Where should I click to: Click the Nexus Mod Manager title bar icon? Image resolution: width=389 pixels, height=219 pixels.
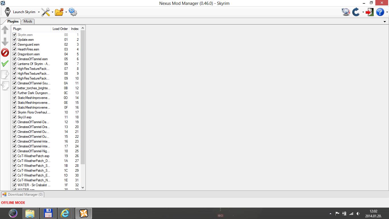(3, 3)
